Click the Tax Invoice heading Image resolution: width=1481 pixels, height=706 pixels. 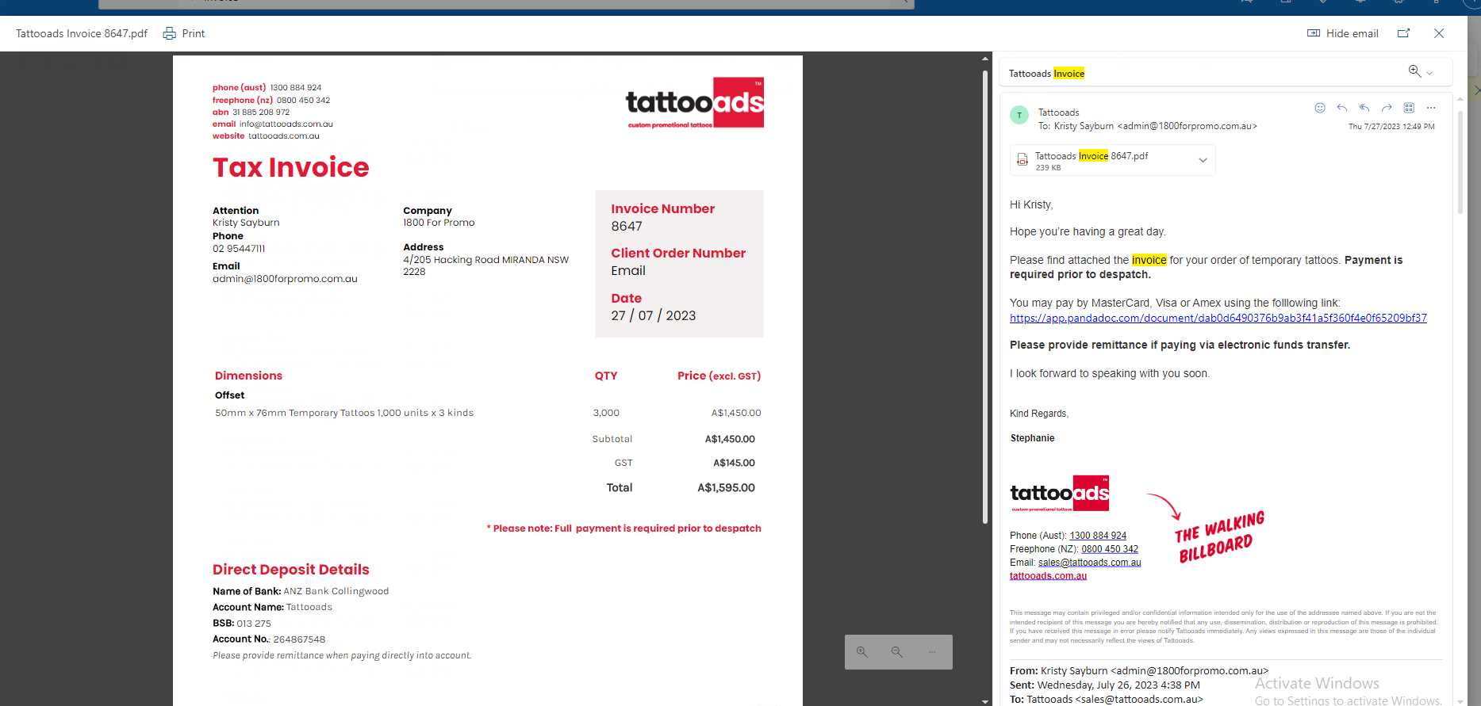click(291, 167)
